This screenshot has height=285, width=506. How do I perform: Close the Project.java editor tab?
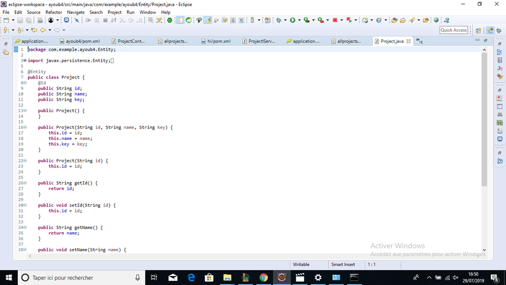[409, 41]
